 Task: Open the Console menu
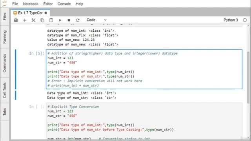tap(64, 4)
